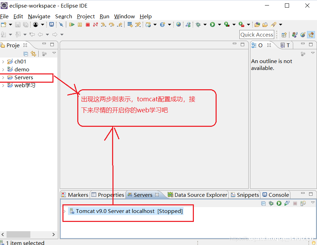Toggle Link with Editor in Project Explorer
Viewport: 317px width, 245px height.
pyautogui.click(x=33, y=54)
